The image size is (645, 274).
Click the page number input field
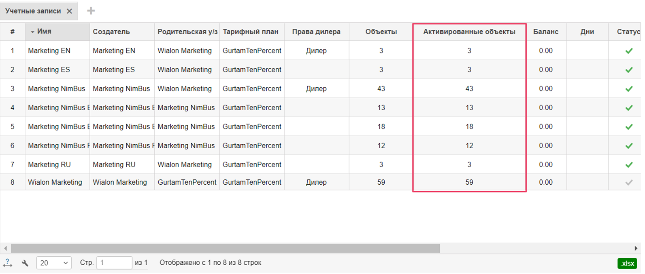(114, 263)
